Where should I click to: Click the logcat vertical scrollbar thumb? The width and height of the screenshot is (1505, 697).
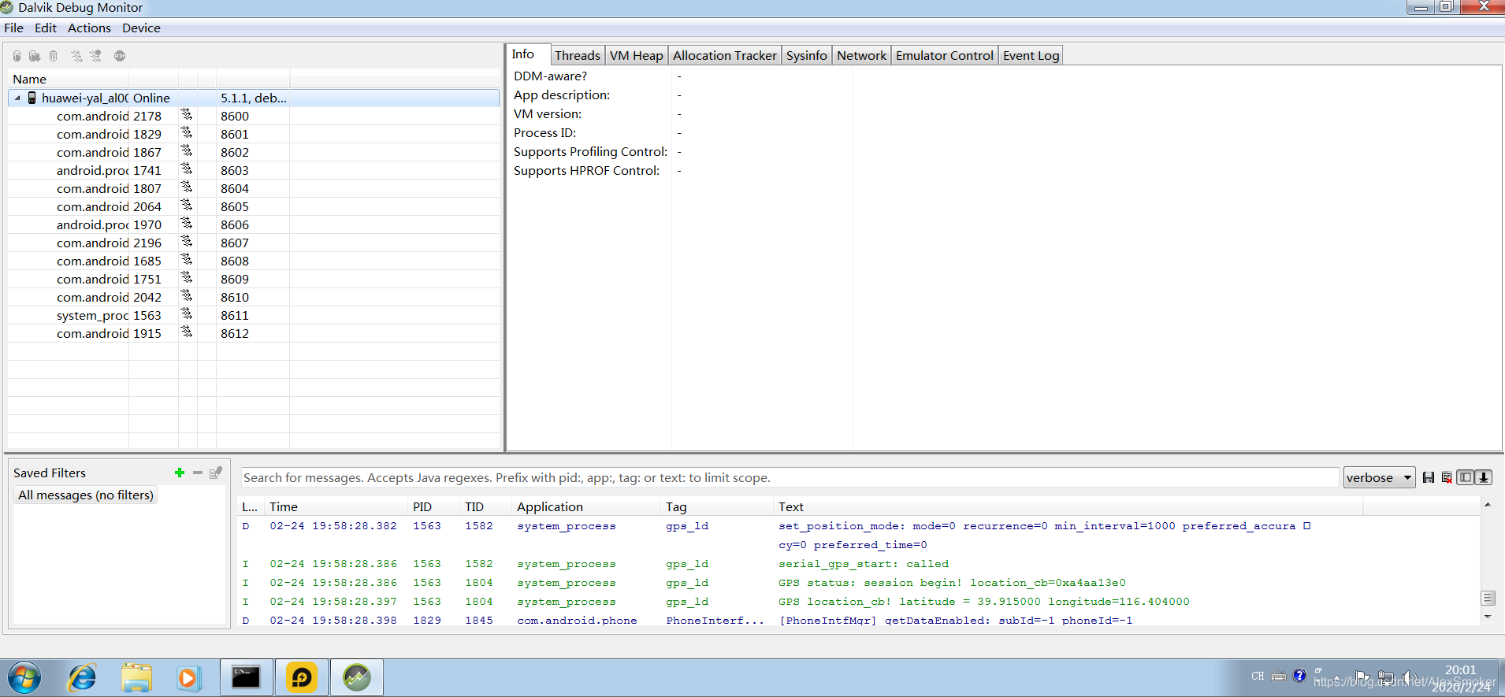(x=1488, y=599)
